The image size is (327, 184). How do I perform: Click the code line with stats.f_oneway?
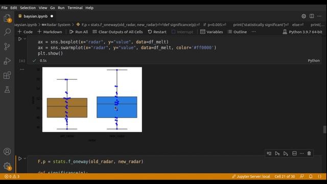[x=90, y=162]
